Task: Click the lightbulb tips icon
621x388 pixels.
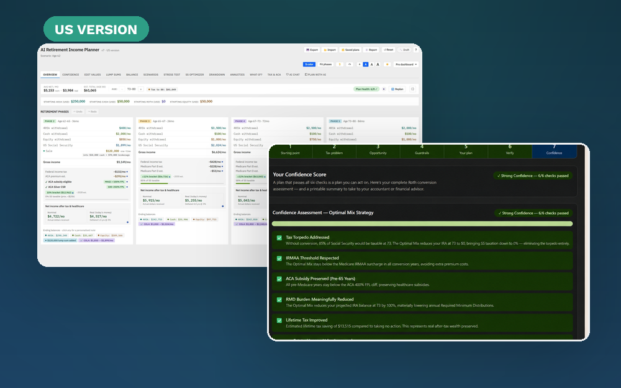Action: [x=340, y=64]
